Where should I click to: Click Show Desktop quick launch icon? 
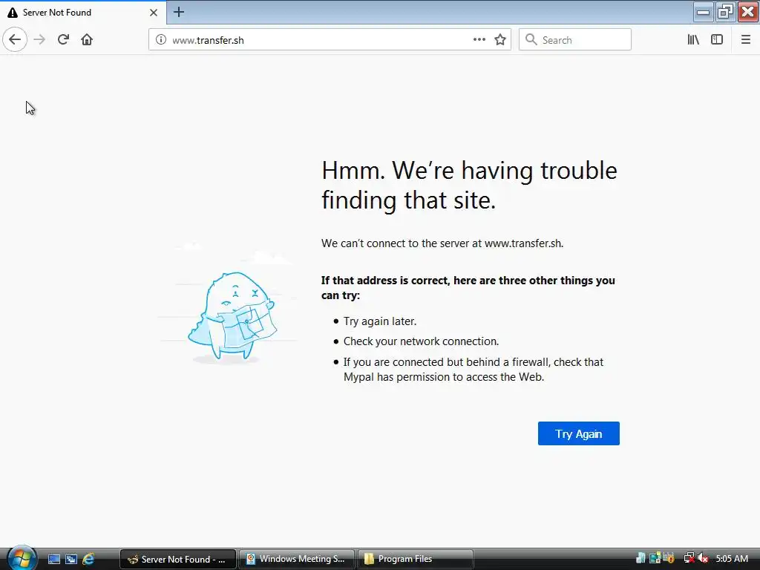(x=53, y=560)
